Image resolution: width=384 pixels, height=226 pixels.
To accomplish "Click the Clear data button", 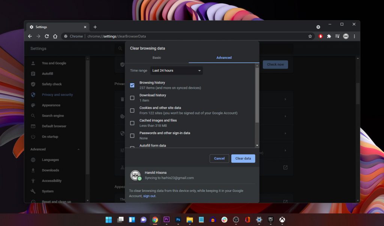I will [243, 159].
